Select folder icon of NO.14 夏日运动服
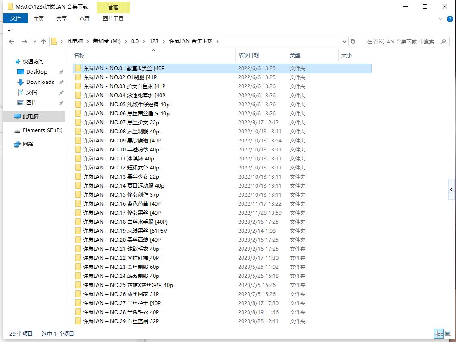Image resolution: width=456 pixels, height=342 pixels. 78,186
